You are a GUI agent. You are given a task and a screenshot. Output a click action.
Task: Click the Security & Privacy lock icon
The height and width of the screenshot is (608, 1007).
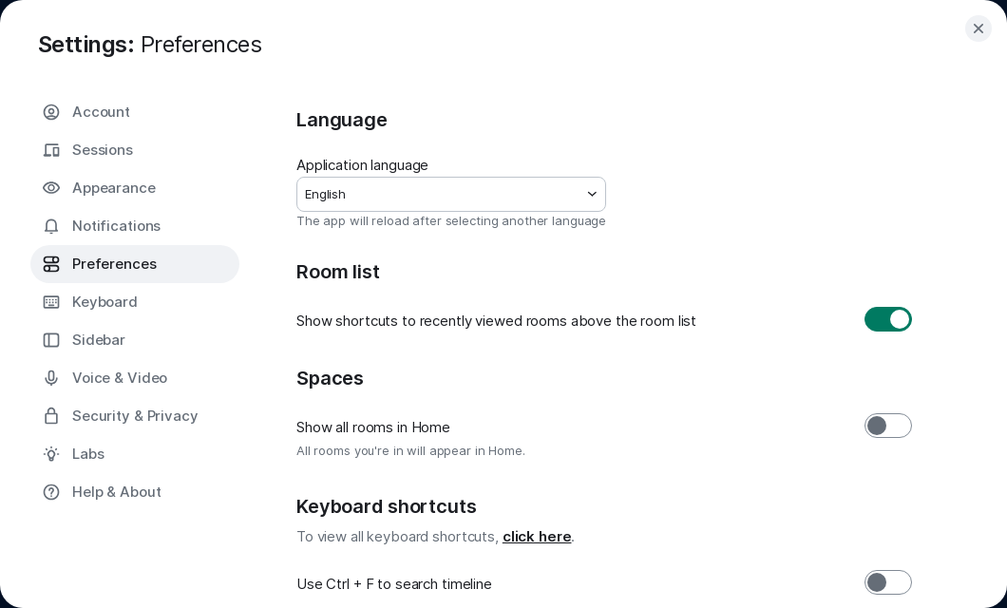(x=51, y=416)
